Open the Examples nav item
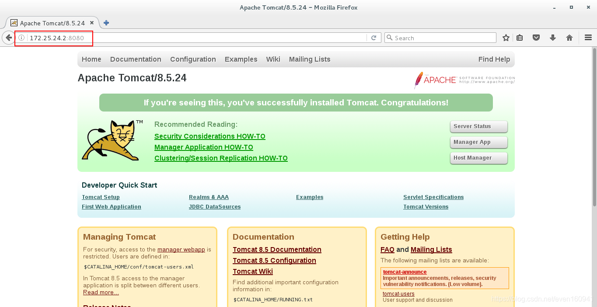Viewport: 597px width, 307px height. coord(241,59)
